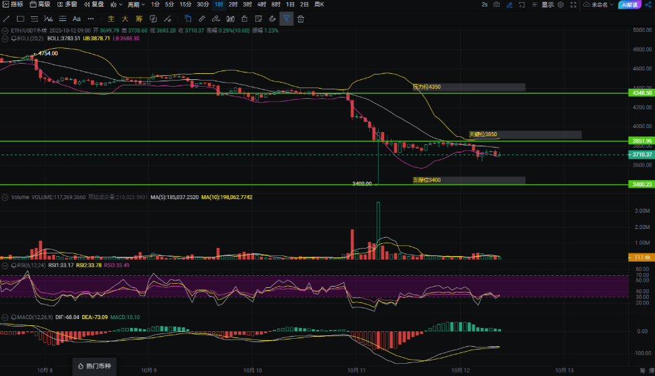Switch to the 4时 timeframe
This screenshot has width=655, height=376.
coord(261,5)
